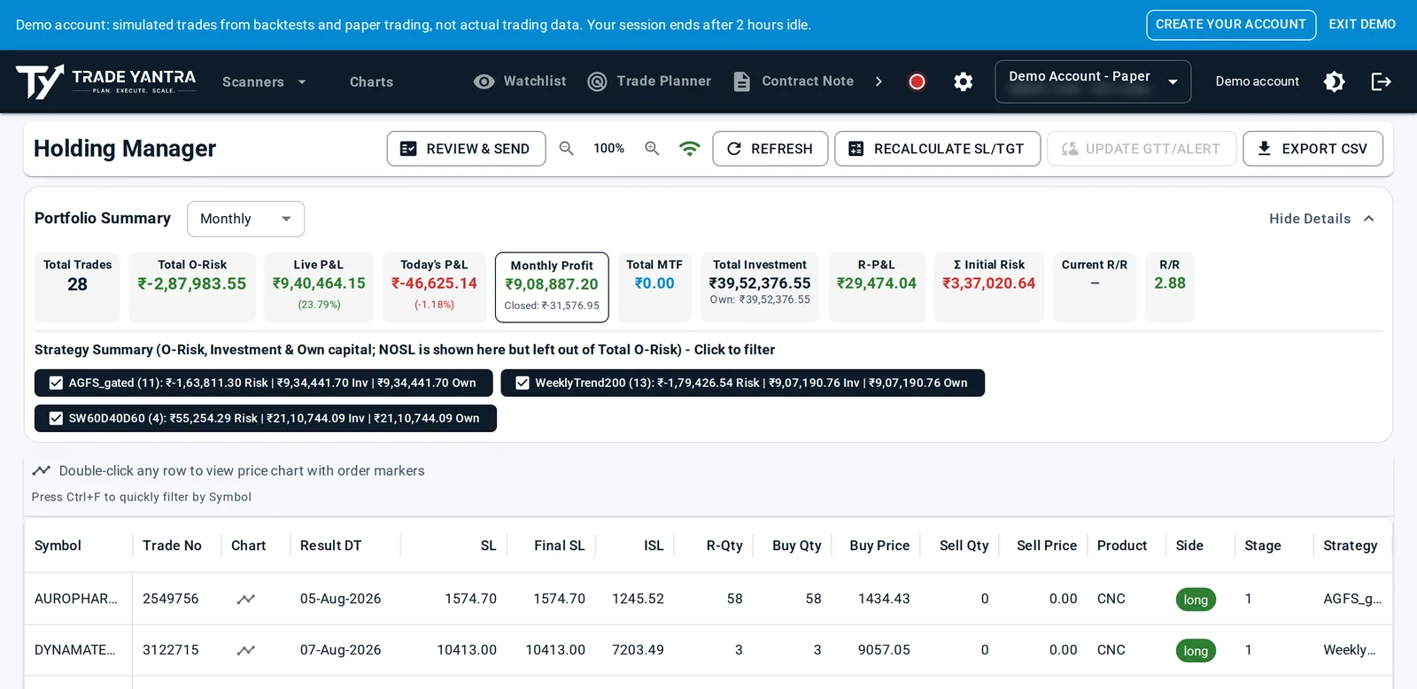Sort by Strategy column header
The width and height of the screenshot is (1417, 689).
(x=1351, y=546)
